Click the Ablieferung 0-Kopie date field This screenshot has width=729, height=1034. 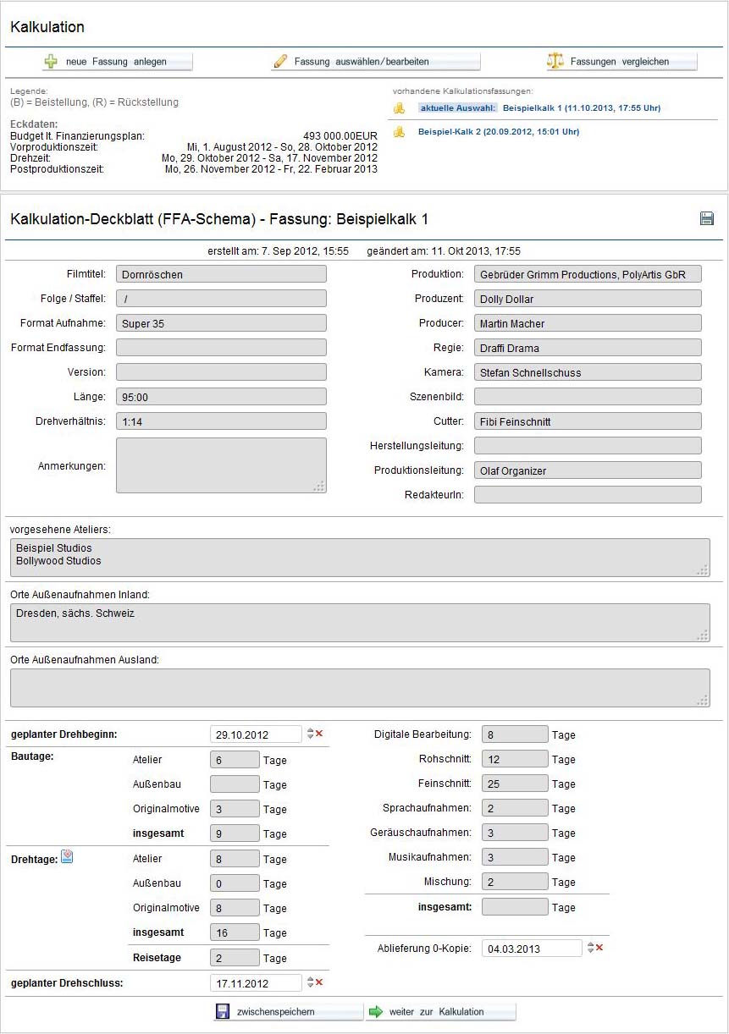[532, 949]
